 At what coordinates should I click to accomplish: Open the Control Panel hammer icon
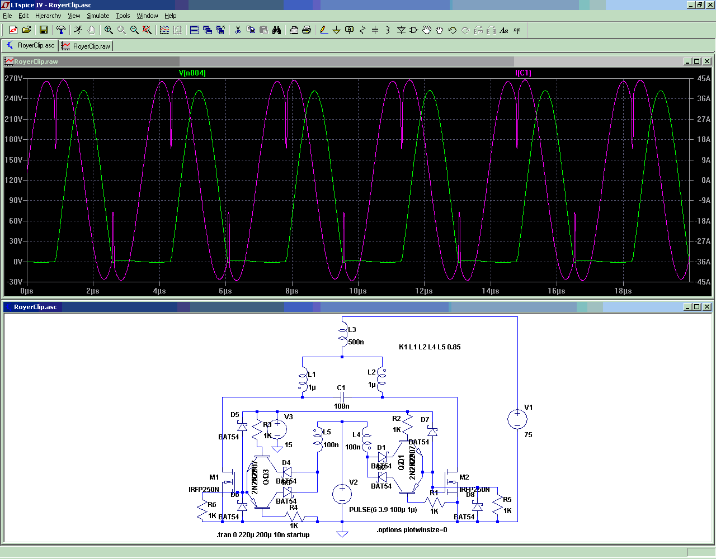tap(61, 30)
